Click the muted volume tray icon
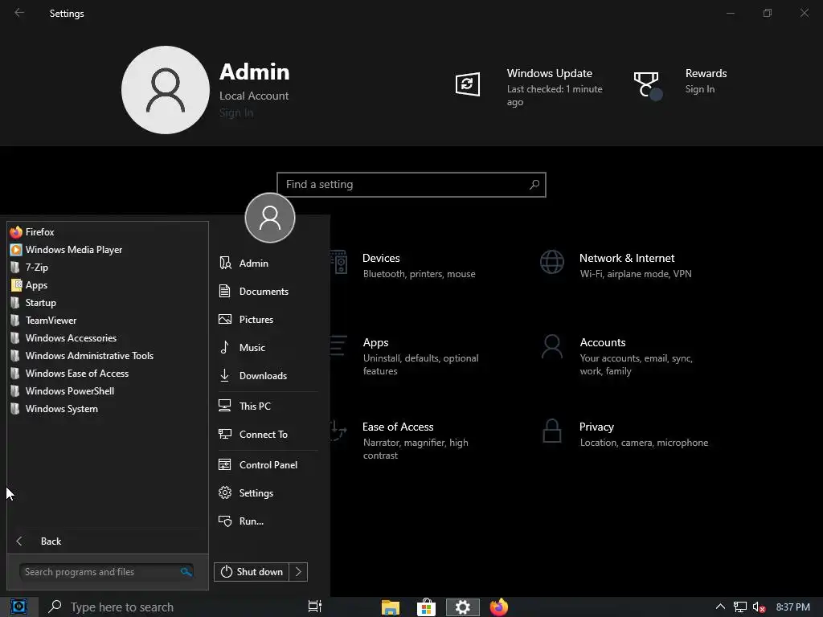Image resolution: width=823 pixels, height=617 pixels. [759, 607]
